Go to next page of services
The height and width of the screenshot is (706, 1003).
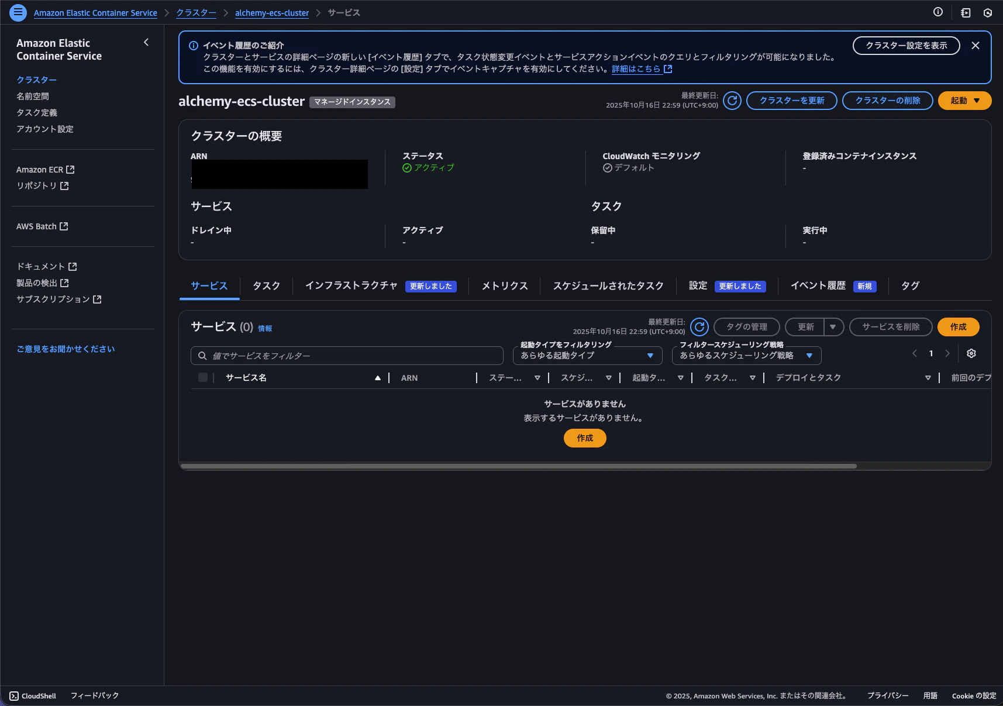click(x=947, y=353)
